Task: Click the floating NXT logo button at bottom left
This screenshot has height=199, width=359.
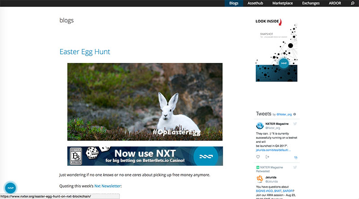Action: click(x=10, y=188)
